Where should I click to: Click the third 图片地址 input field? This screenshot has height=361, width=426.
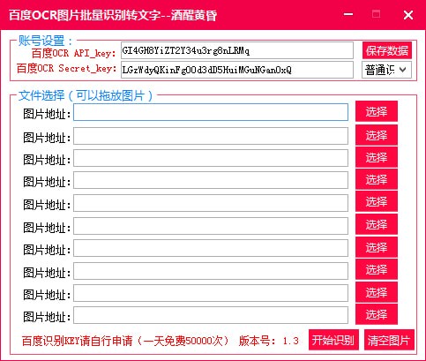211,158
